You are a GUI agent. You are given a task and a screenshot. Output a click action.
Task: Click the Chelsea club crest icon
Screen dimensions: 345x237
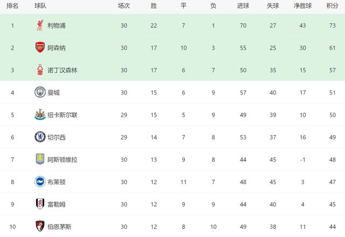40,137
